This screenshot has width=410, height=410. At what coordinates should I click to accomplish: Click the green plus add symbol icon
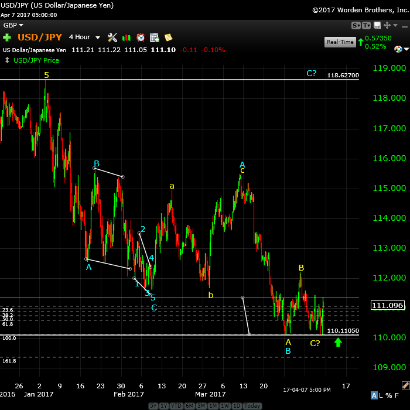pyautogui.click(x=7, y=37)
